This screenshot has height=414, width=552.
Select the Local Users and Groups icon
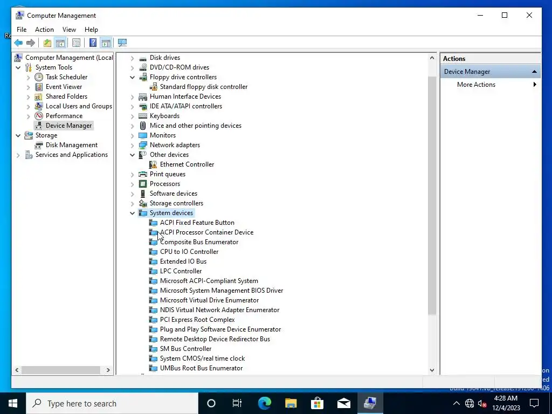(39, 106)
